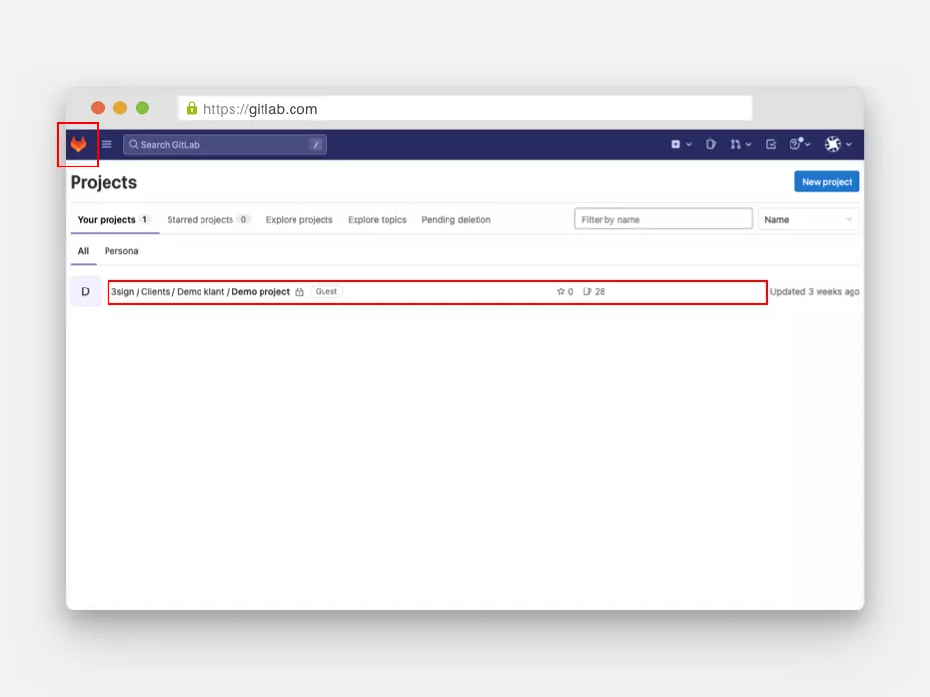Screen dimensions: 930x697
Task: Focus the Filter by name field
Action: coord(664,220)
